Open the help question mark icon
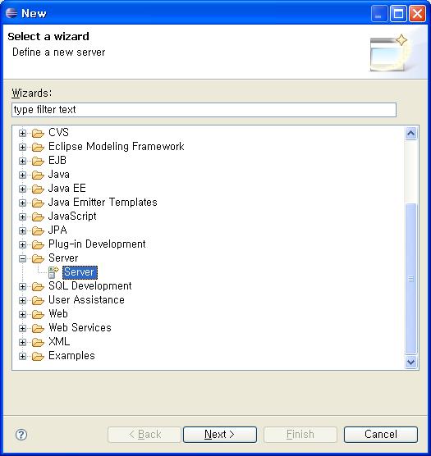Viewport: 431px width, 456px height. point(21,435)
